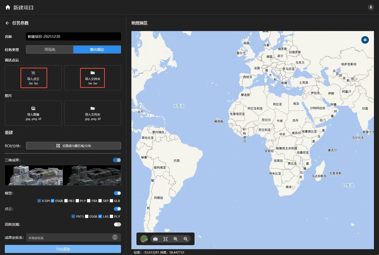Enable the OBJ model format checkbox
The height and width of the screenshot is (255, 379).
pyautogui.click(x=66, y=201)
